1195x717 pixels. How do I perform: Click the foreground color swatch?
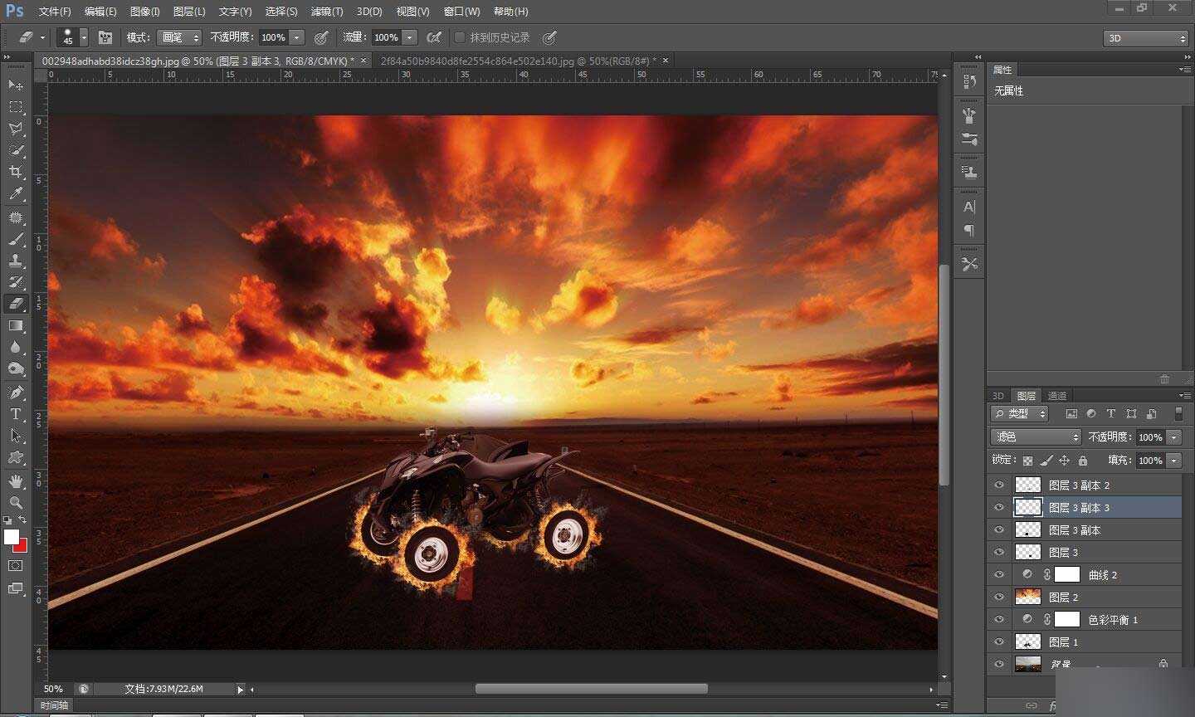pos(11,537)
